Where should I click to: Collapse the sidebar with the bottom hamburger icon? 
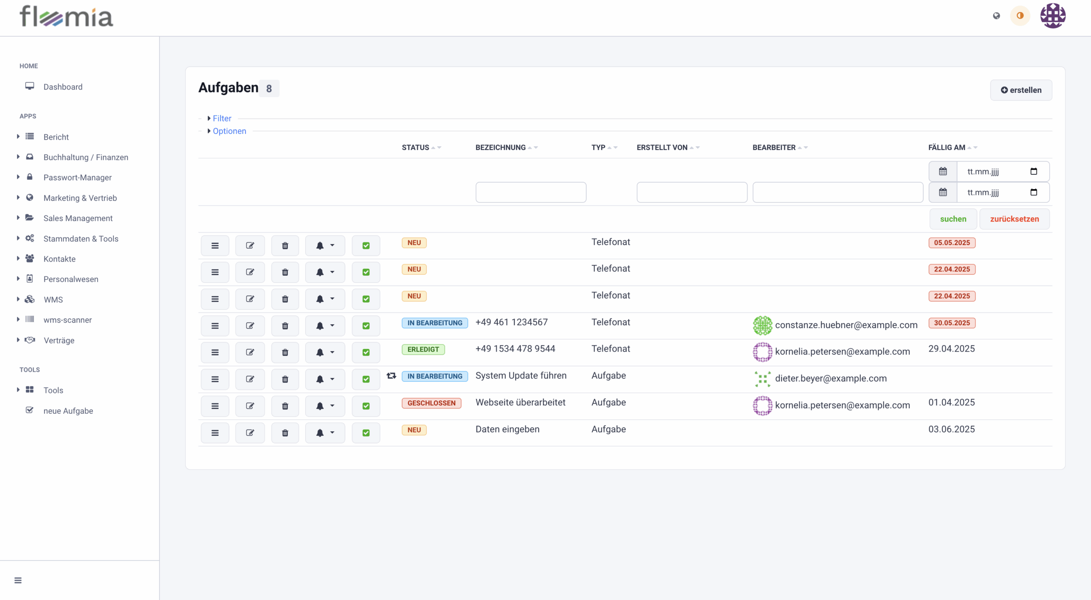click(x=18, y=580)
